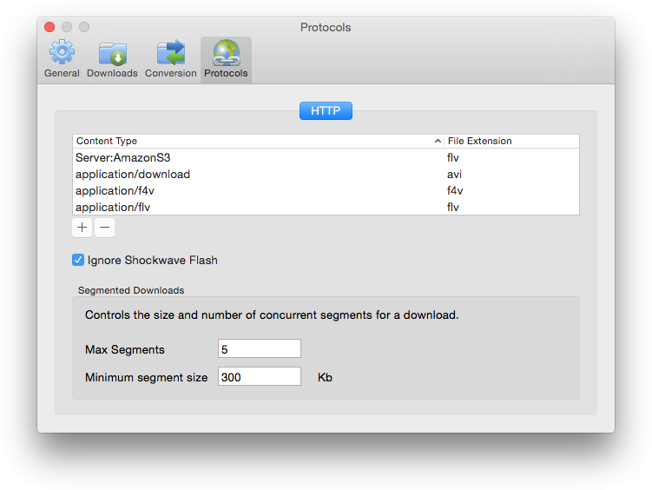This screenshot has width=652, height=490.
Task: Add a new content type with plus button
Action: 82,228
